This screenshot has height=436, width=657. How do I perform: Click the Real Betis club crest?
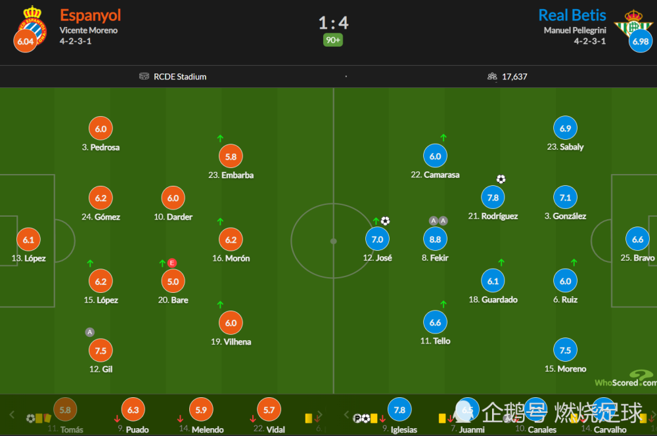click(633, 24)
